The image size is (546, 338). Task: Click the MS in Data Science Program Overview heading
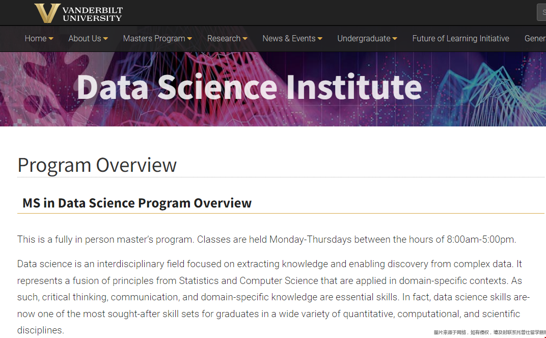click(137, 203)
